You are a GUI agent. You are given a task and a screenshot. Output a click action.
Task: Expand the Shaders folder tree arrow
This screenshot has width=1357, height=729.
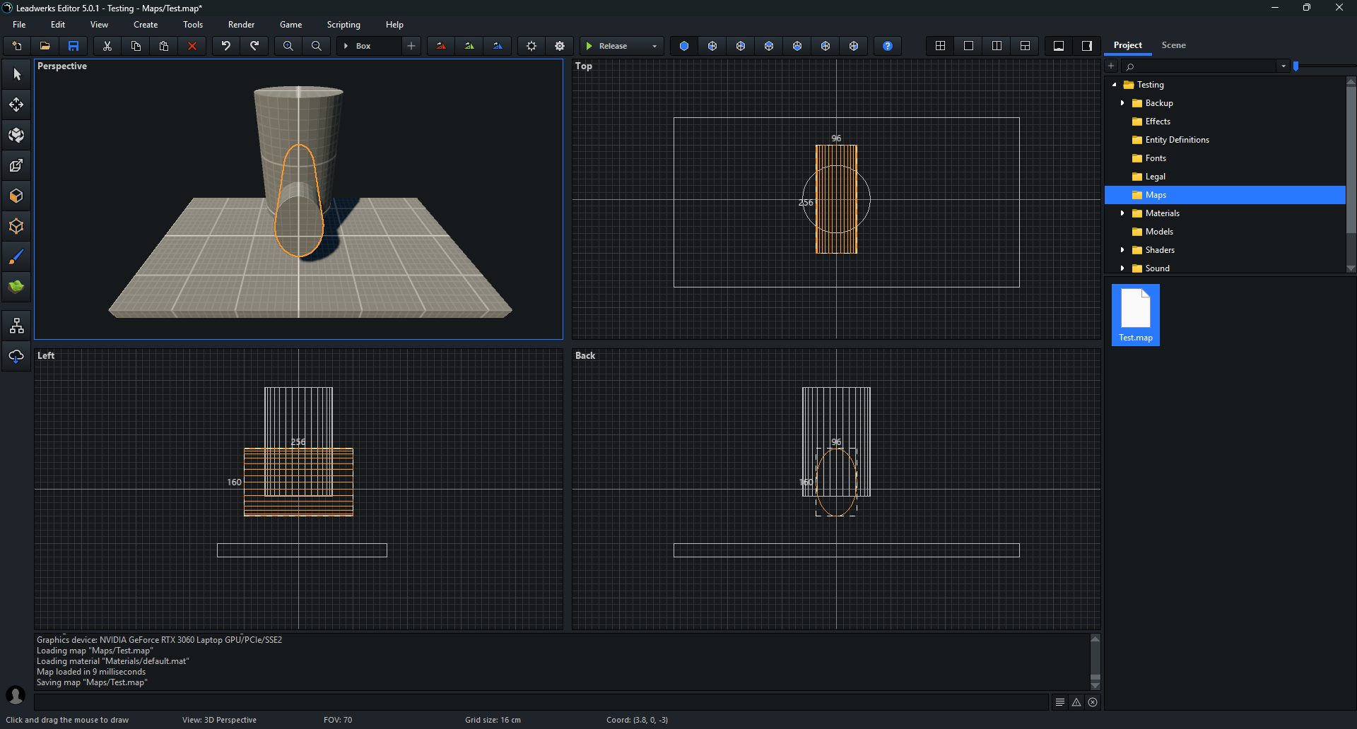1122,250
